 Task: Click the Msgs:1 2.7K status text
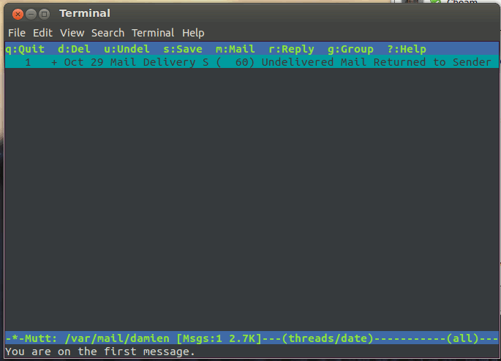219,338
